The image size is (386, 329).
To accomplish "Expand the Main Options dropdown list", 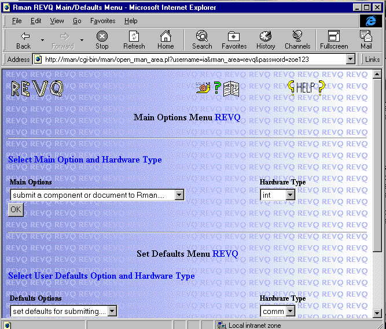I will (x=179, y=195).
